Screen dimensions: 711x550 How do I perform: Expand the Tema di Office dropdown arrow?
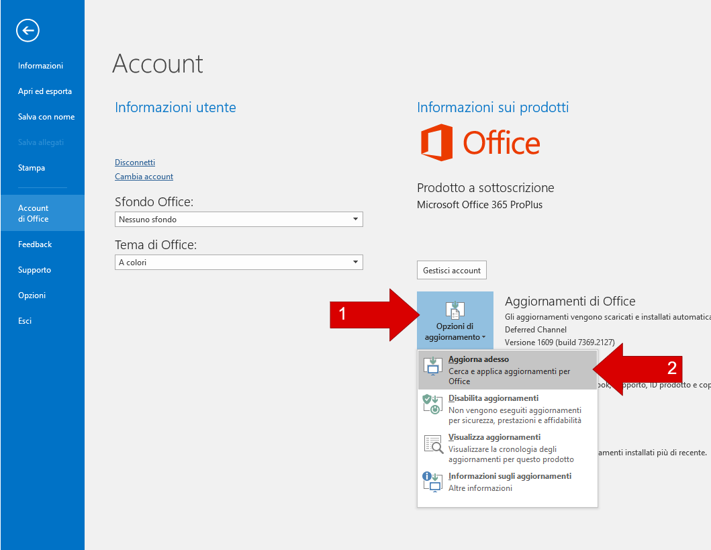tap(356, 262)
